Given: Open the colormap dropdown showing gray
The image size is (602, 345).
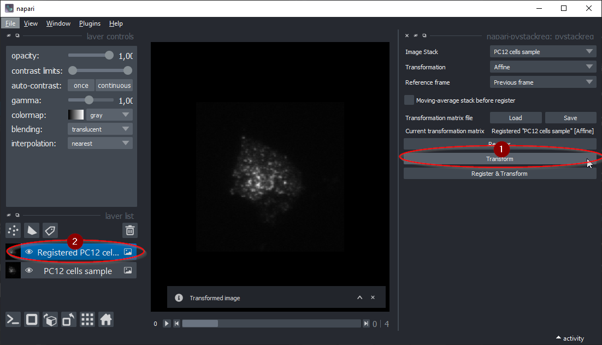Looking at the screenshot, I should pos(109,115).
